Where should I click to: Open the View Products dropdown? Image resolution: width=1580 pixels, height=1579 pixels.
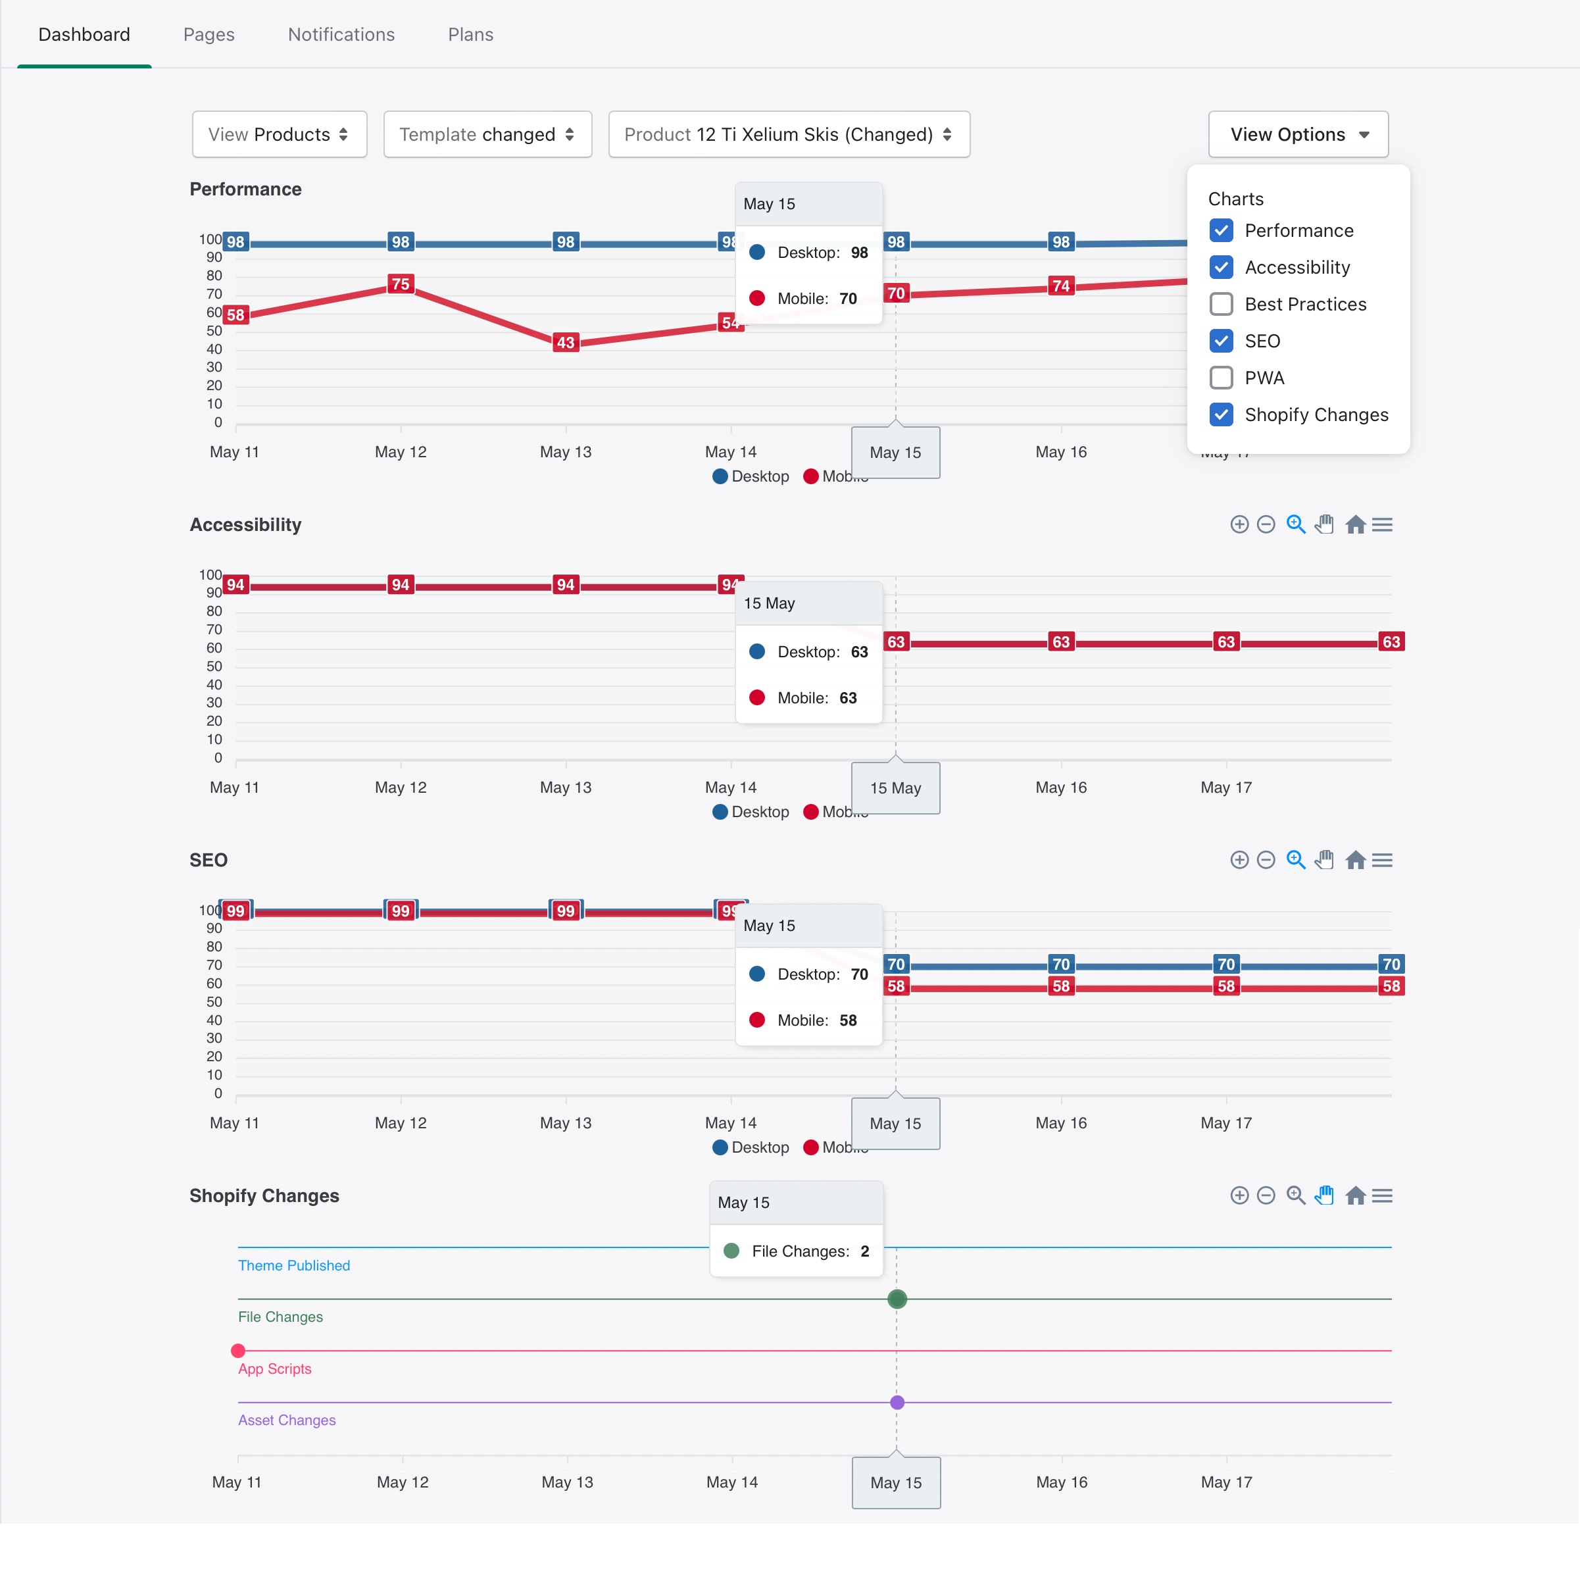(x=279, y=134)
